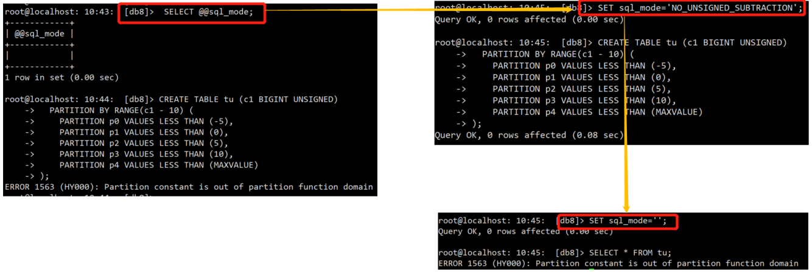Screen dimensions: 812x272
Task: Click CREATE TABLE tu line at 10:45 prompt
Action: click(692, 43)
